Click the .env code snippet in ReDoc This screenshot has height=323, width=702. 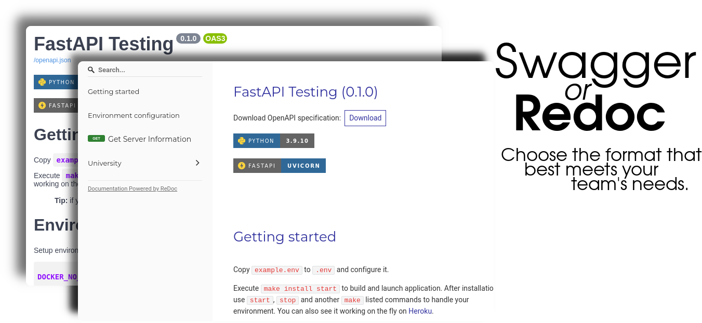[323, 270]
